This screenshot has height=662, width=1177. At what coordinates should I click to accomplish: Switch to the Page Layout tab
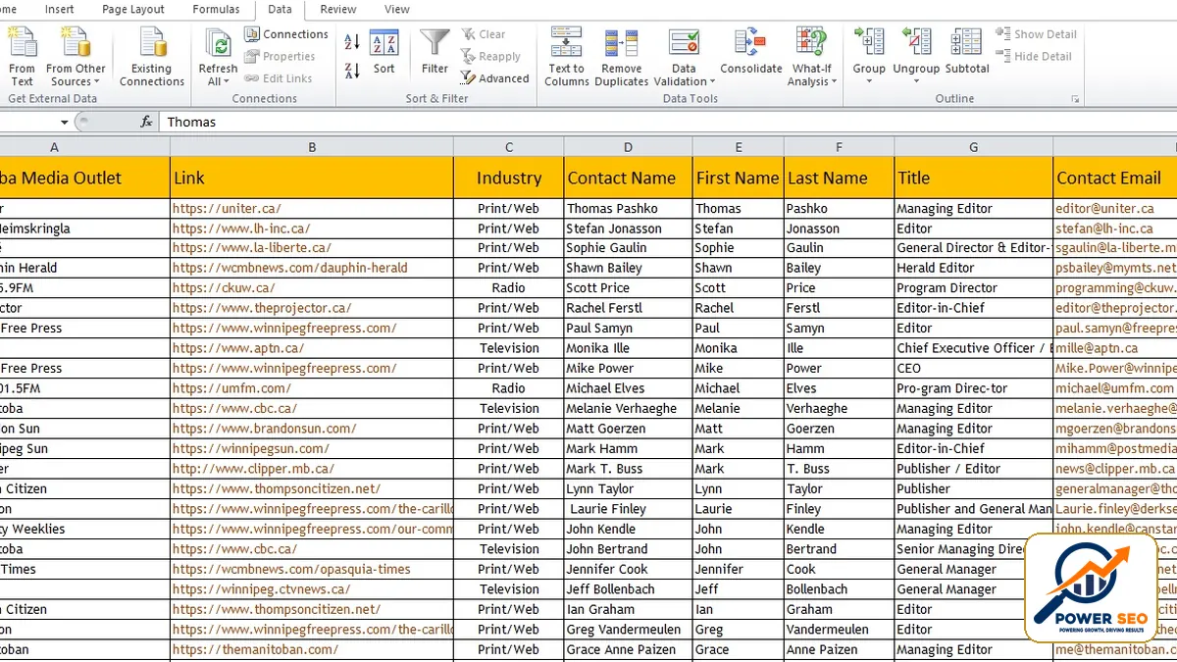click(133, 9)
